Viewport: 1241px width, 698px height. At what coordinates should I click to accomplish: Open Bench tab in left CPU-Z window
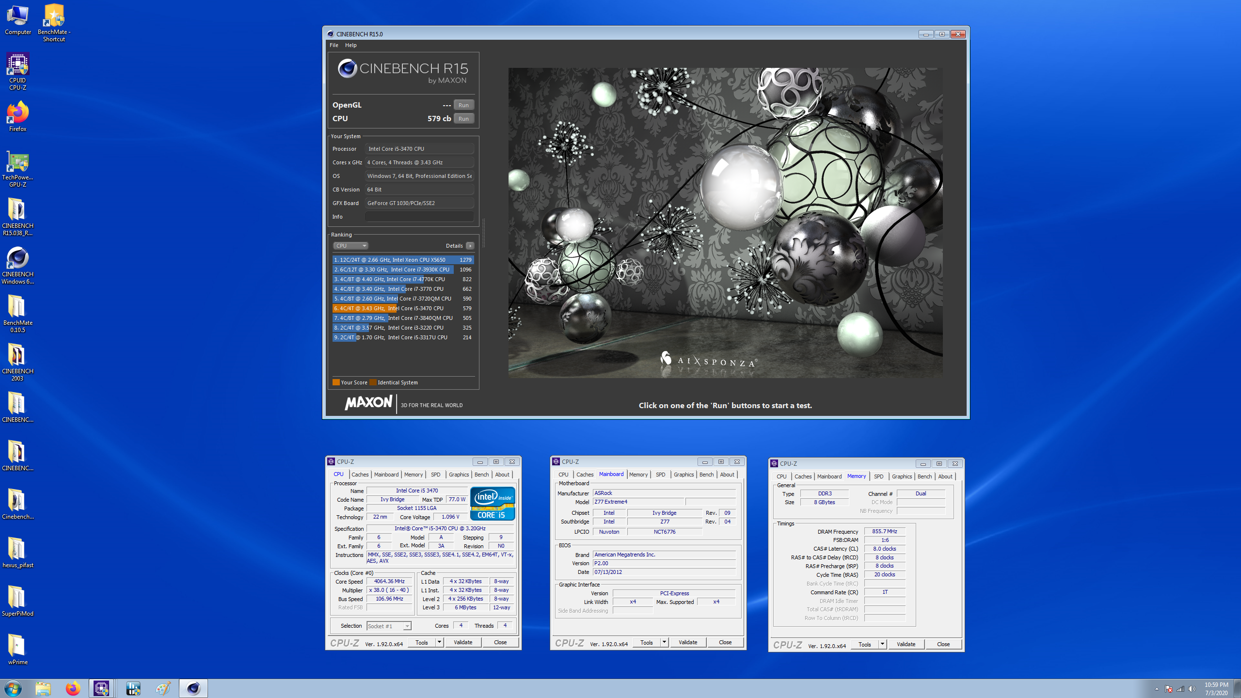[481, 475]
